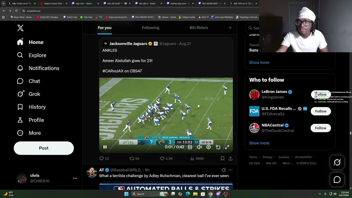Open the Terms footer link
The image size is (352, 198).
(253, 157)
